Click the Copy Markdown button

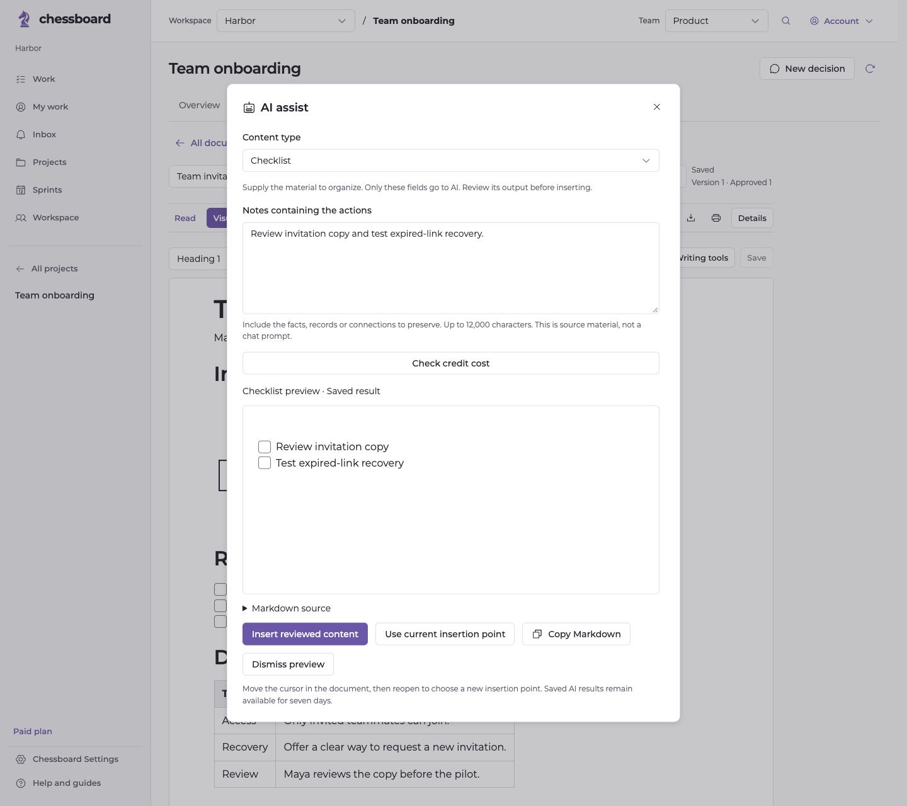[x=576, y=634]
